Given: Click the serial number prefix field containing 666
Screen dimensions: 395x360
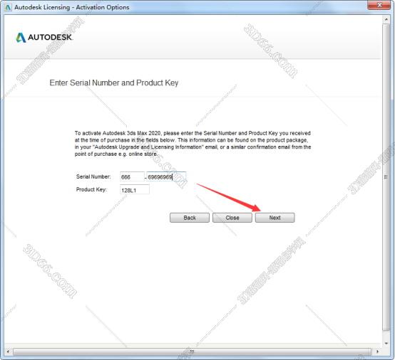Looking at the screenshot, I should pyautogui.click(x=132, y=176).
